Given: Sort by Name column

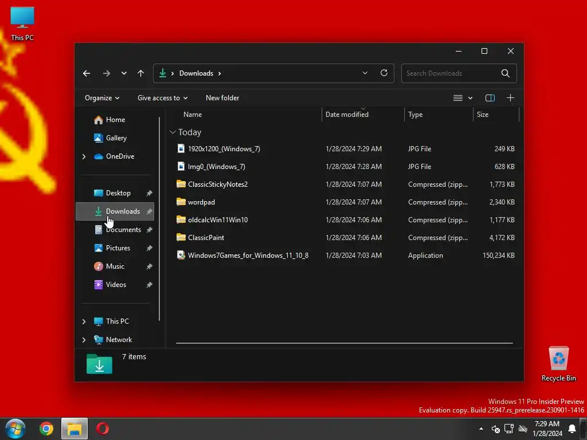Looking at the screenshot, I should click(193, 115).
